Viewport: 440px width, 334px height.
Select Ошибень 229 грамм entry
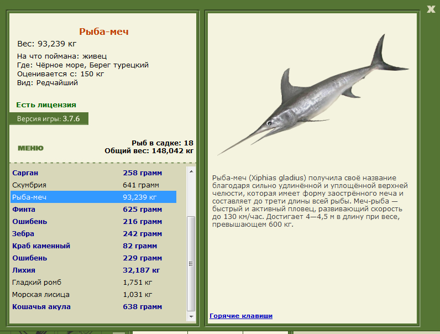coord(93,258)
